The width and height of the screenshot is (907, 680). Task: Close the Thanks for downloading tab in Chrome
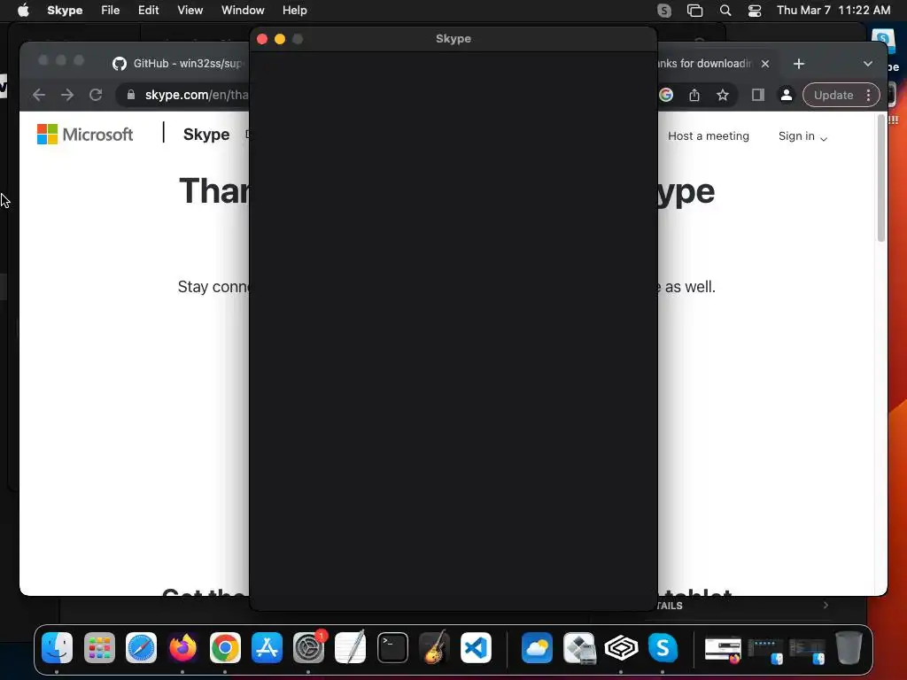point(765,64)
